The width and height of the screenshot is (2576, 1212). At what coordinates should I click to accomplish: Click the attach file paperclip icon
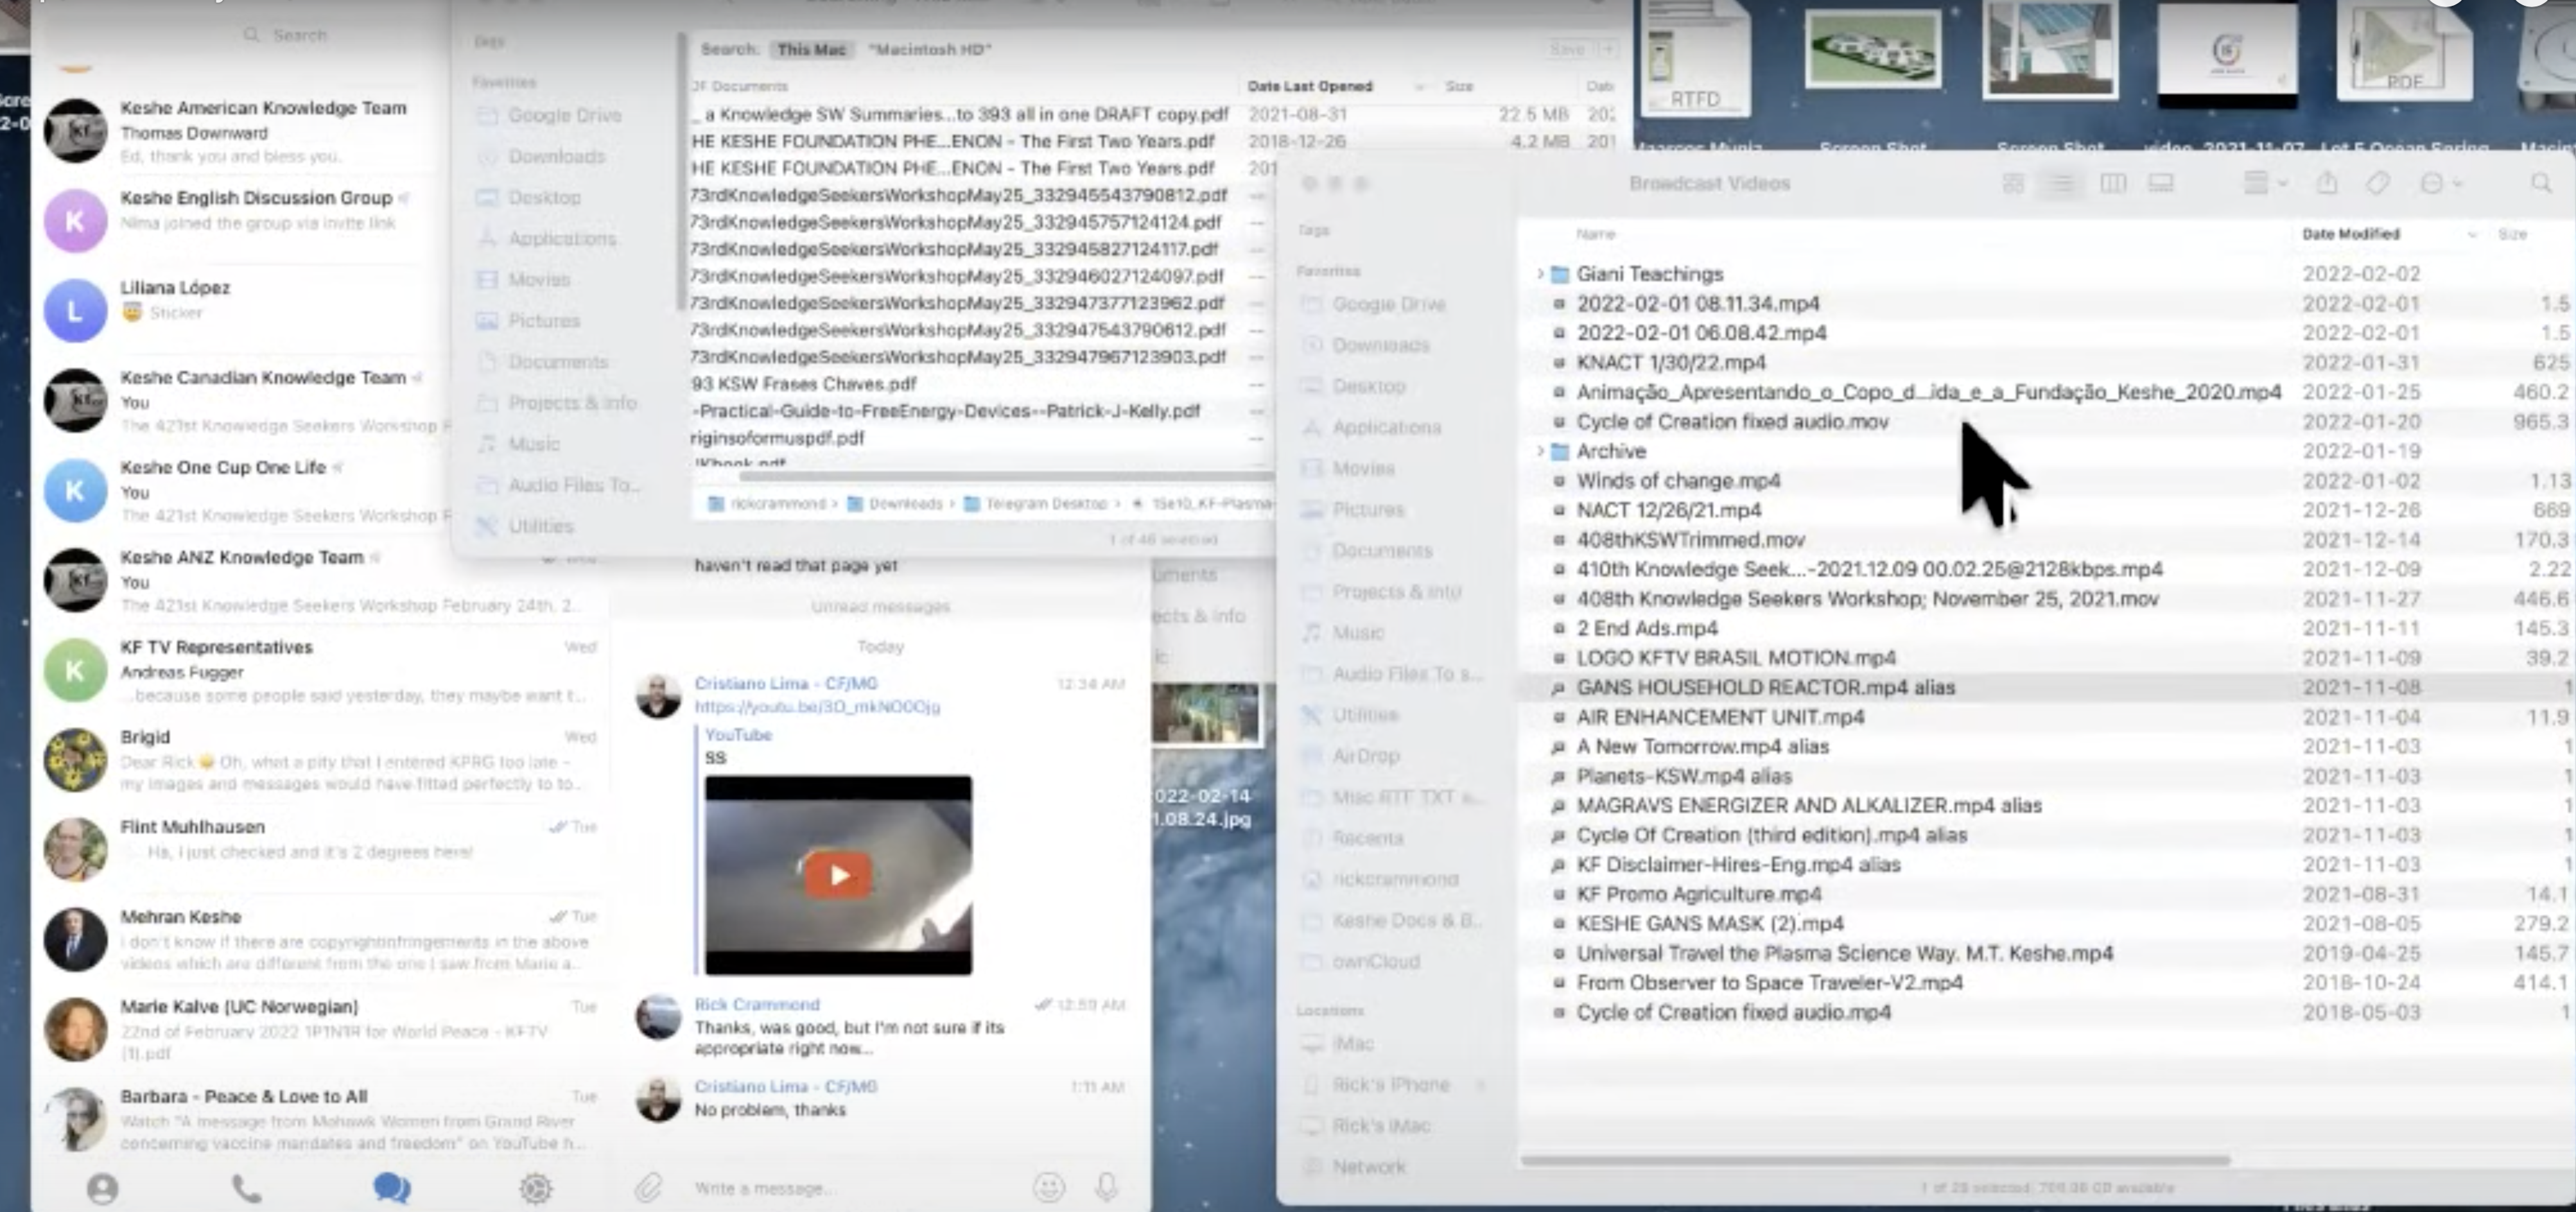tap(648, 1188)
